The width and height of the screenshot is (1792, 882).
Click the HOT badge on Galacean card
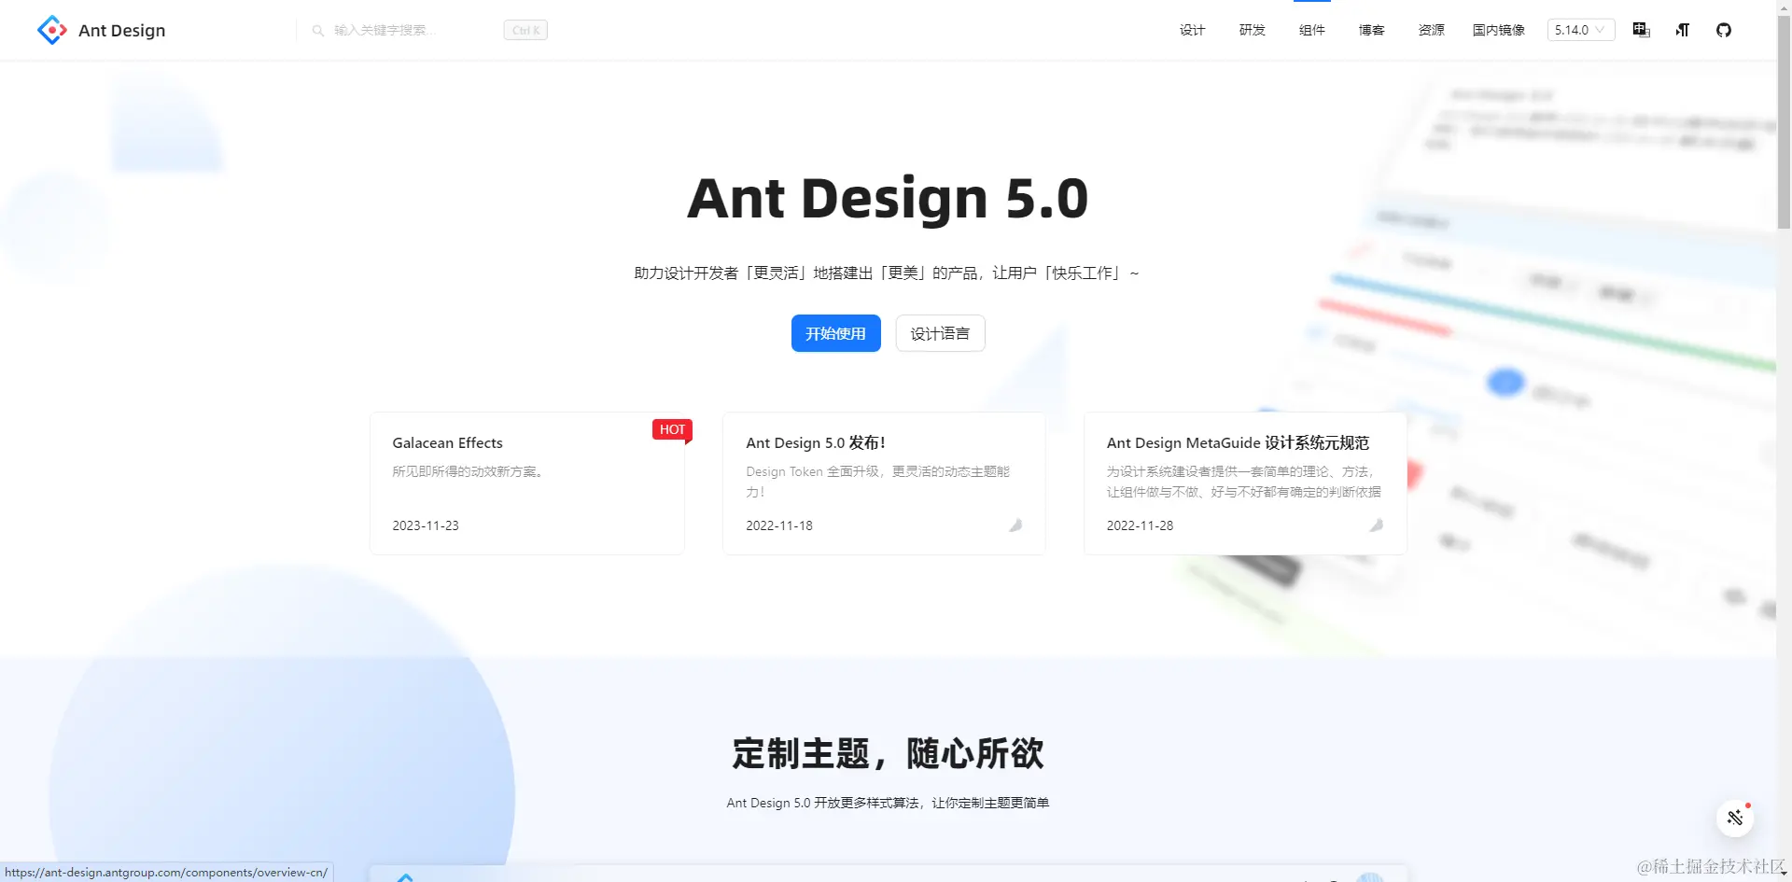[x=672, y=429]
